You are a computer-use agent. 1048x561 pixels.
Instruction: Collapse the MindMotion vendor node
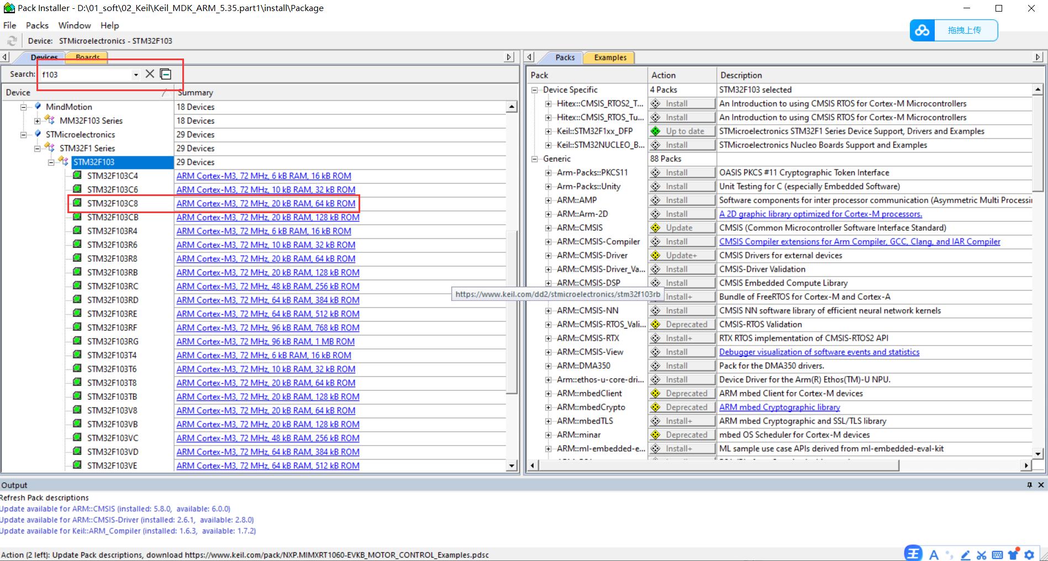(x=23, y=107)
